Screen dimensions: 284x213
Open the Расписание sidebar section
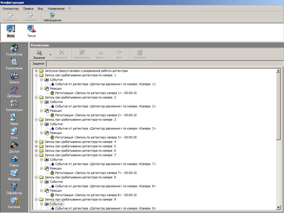(x=14, y=64)
